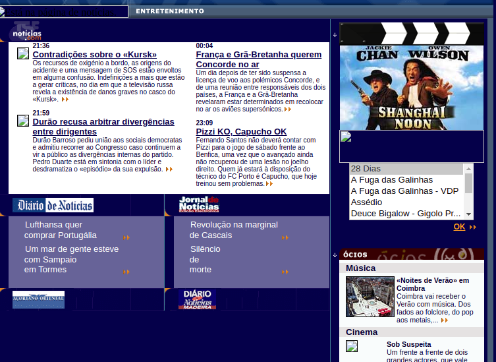
Task: Open the França e Grã-Bretanha querem Concorde article
Action: click(259, 59)
